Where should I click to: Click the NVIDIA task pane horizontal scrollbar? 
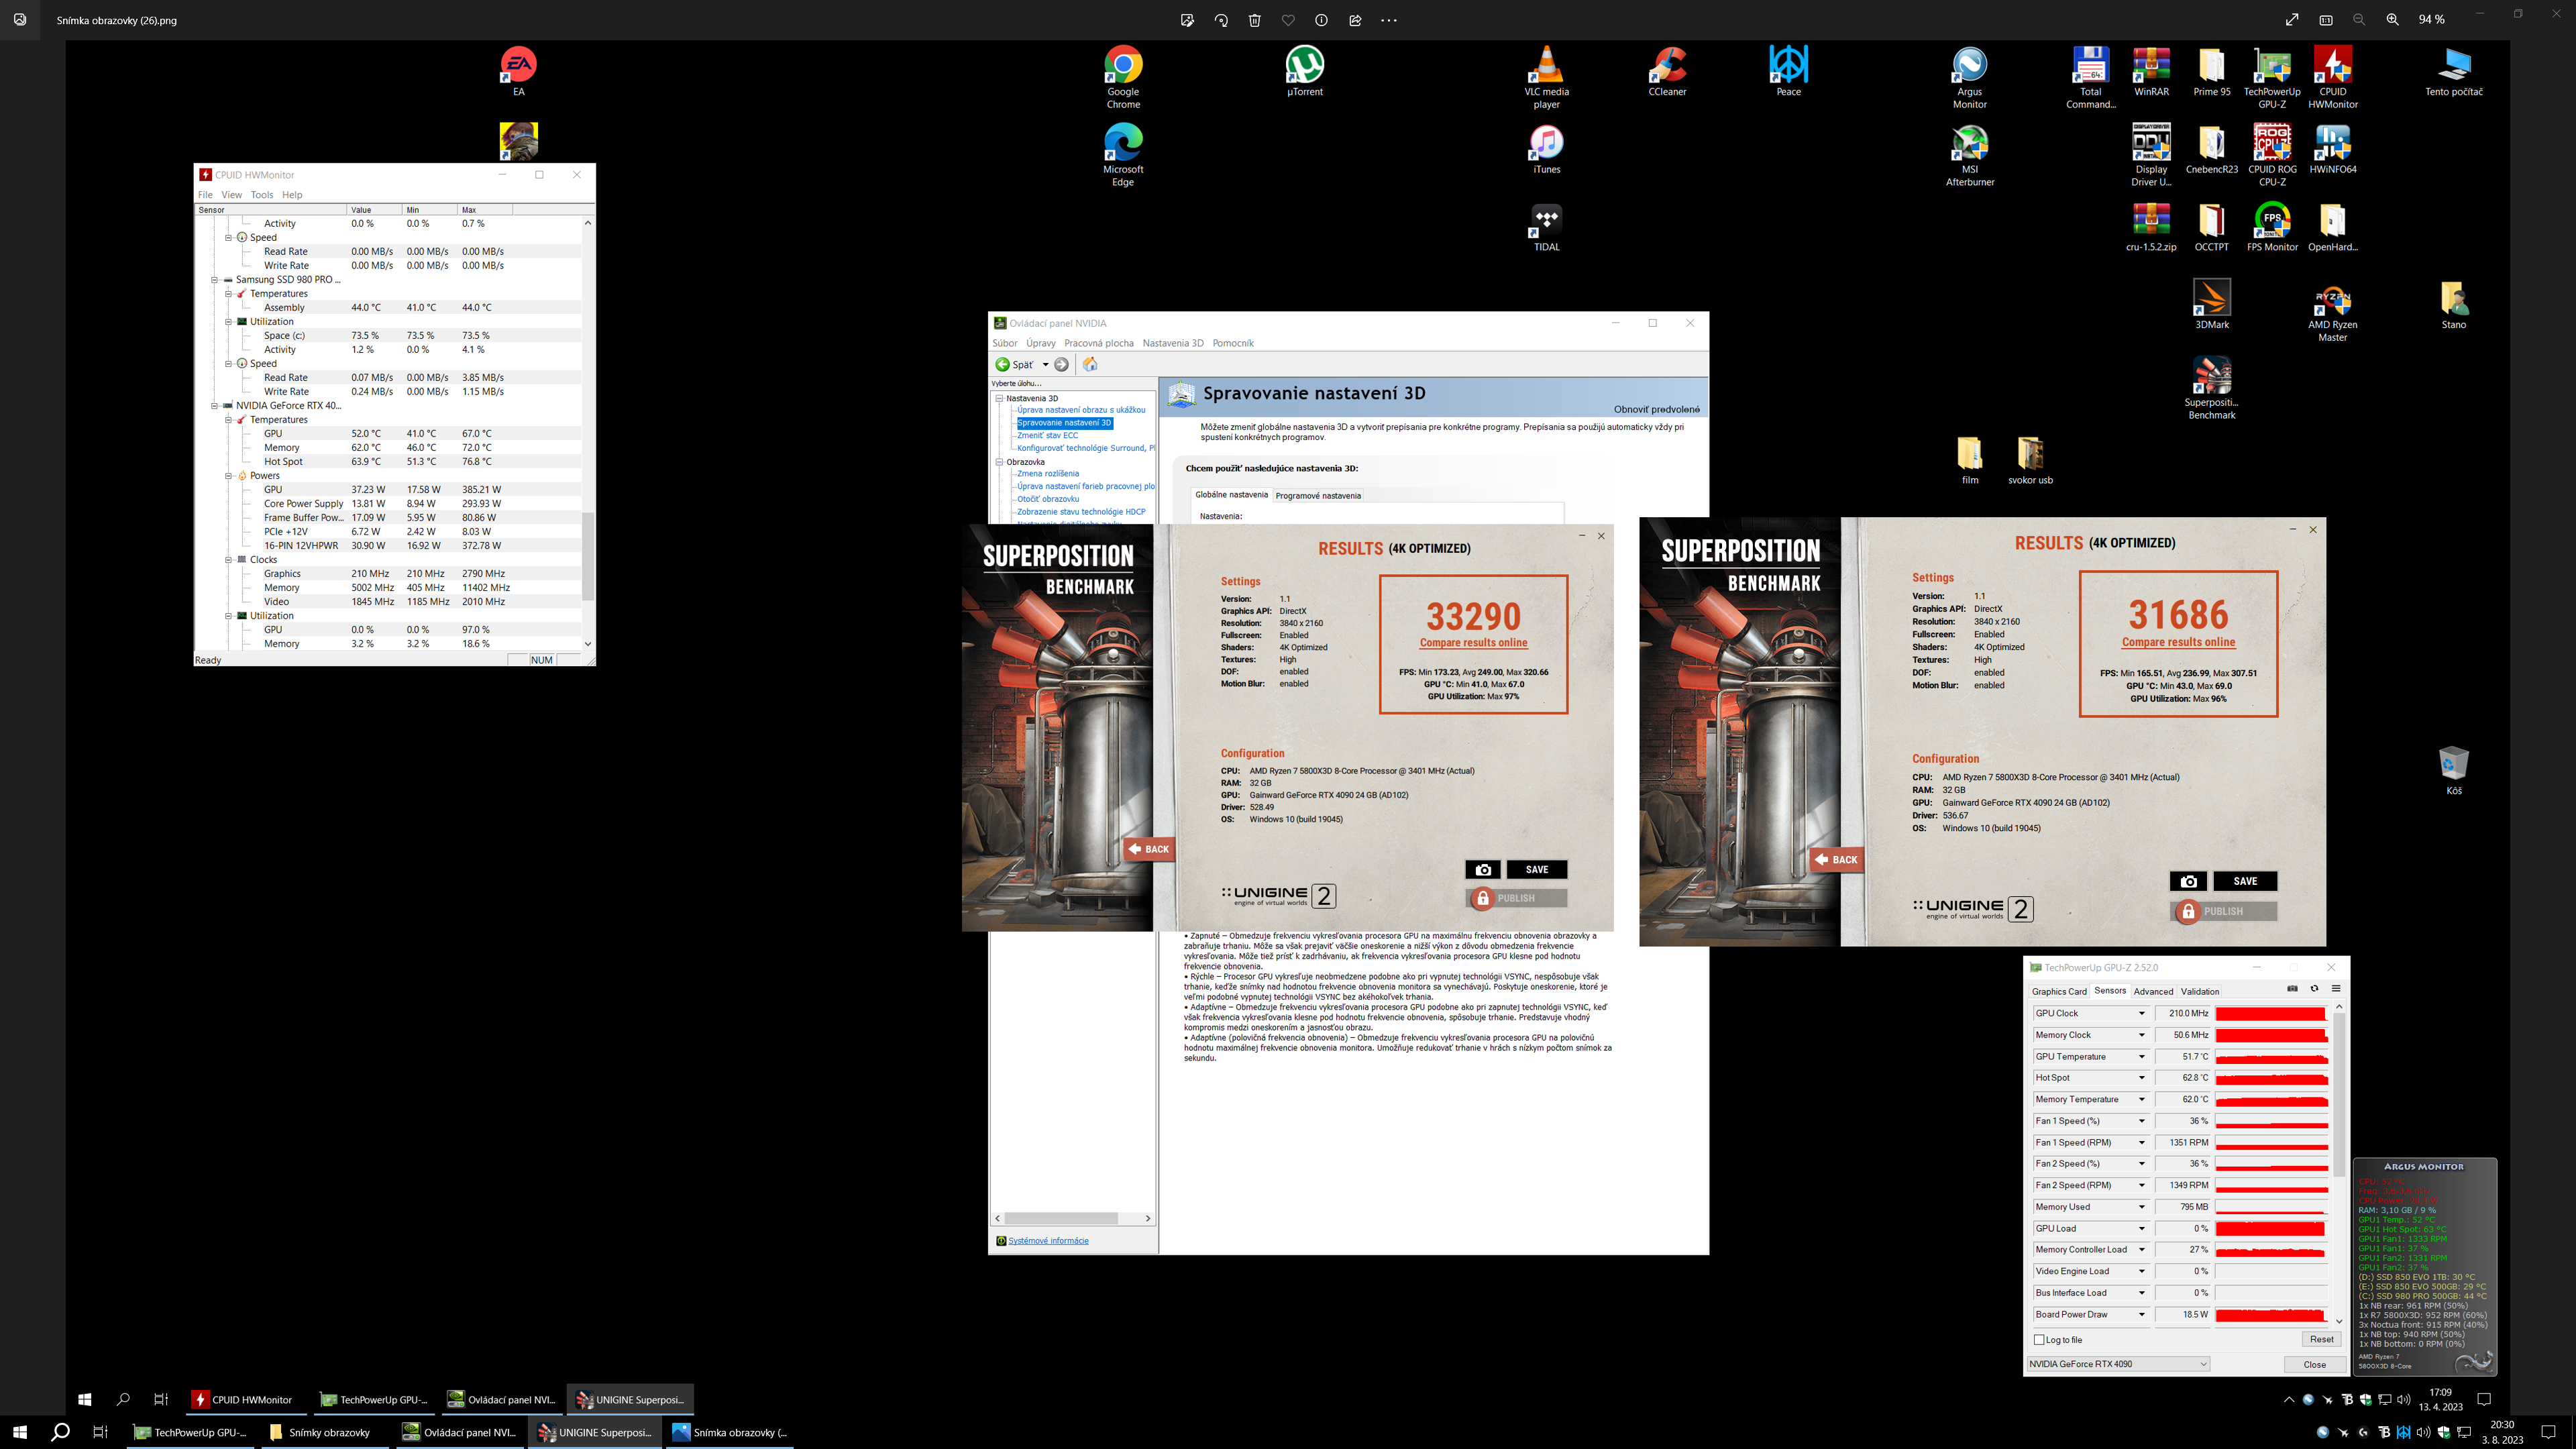pyautogui.click(x=1061, y=1218)
